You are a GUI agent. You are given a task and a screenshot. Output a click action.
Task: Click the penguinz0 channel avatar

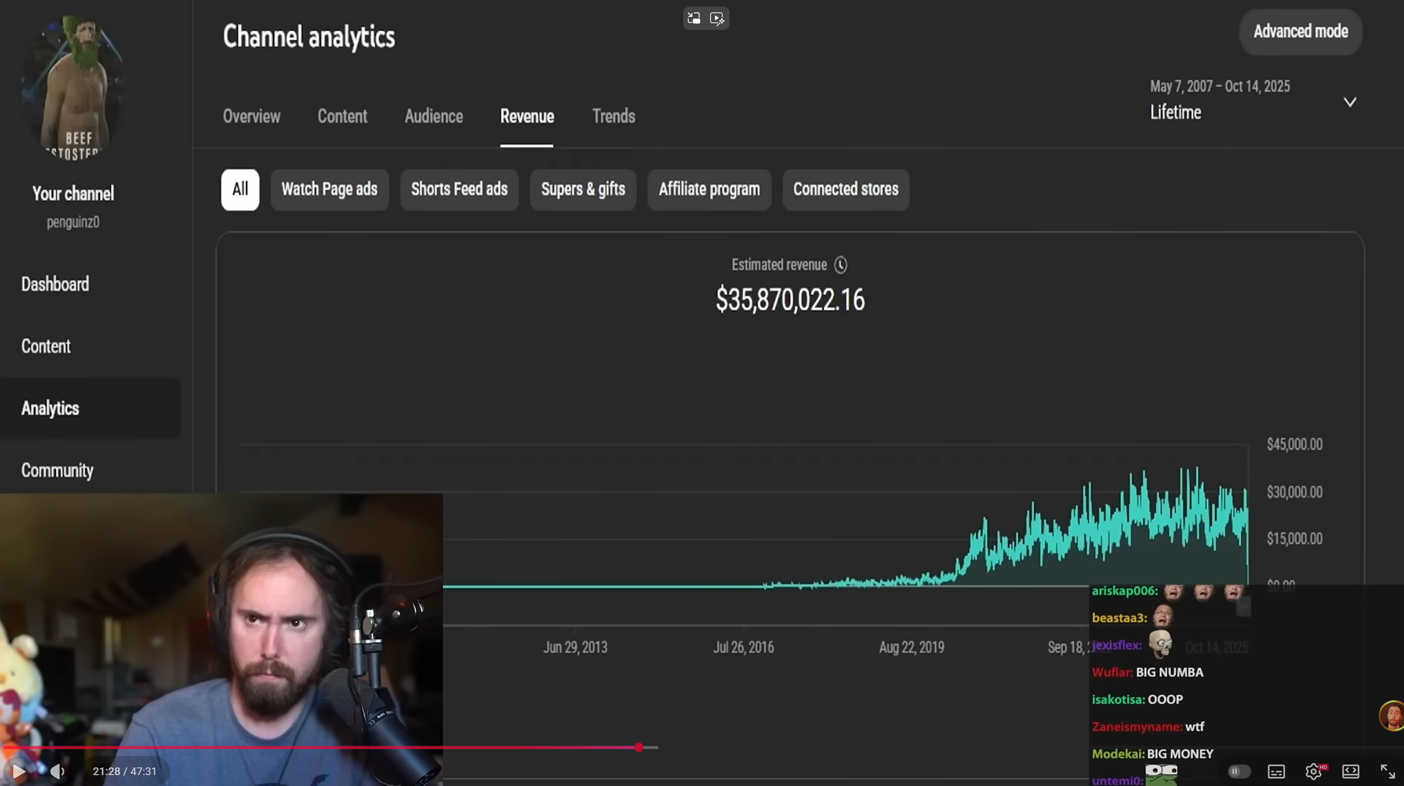[73, 87]
